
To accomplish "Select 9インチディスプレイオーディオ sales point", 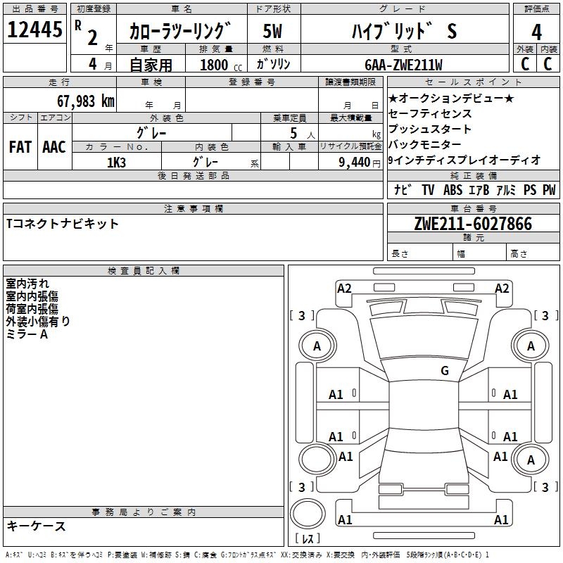I will (464, 160).
